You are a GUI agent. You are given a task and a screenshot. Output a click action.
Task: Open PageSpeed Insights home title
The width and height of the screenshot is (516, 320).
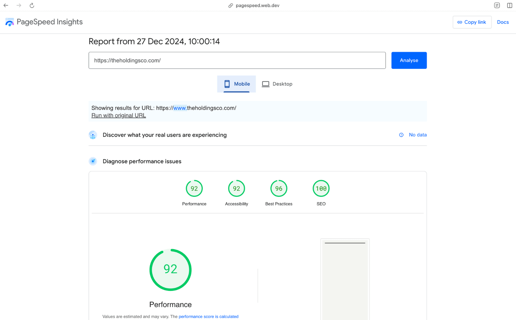[x=50, y=22]
